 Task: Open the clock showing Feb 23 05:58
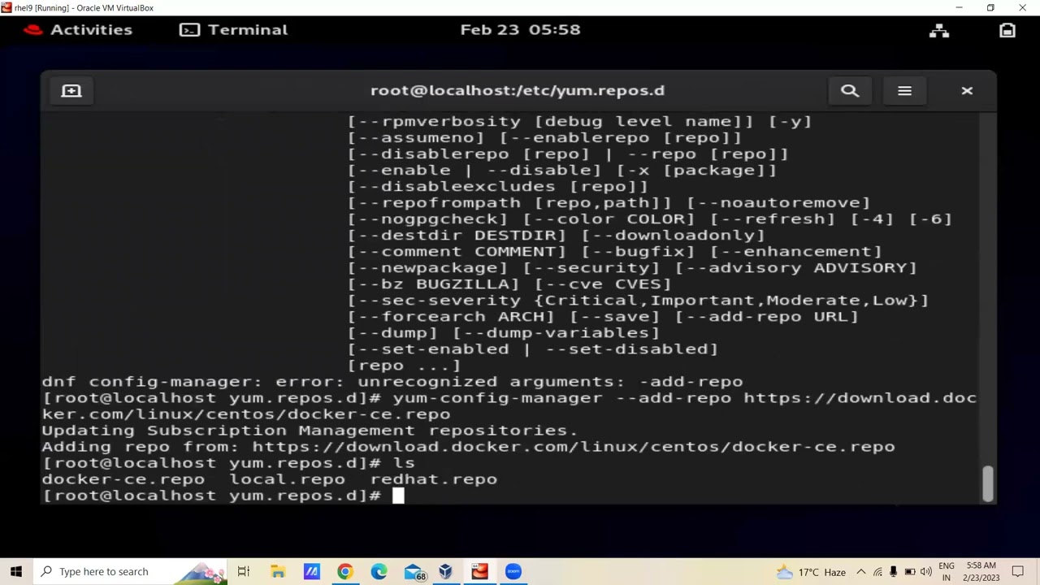tap(520, 29)
